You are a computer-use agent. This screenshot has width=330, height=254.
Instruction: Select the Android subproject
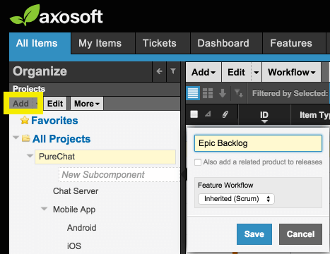click(x=82, y=228)
